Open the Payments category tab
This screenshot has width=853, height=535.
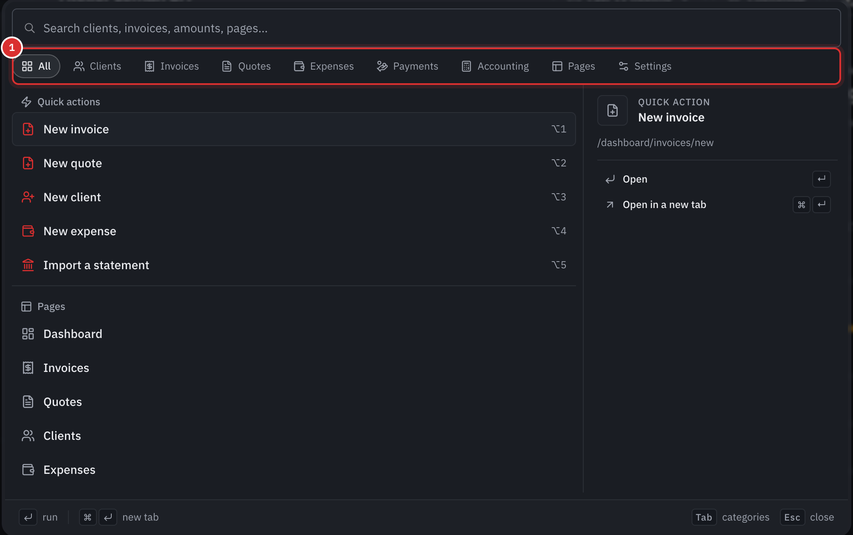click(407, 66)
